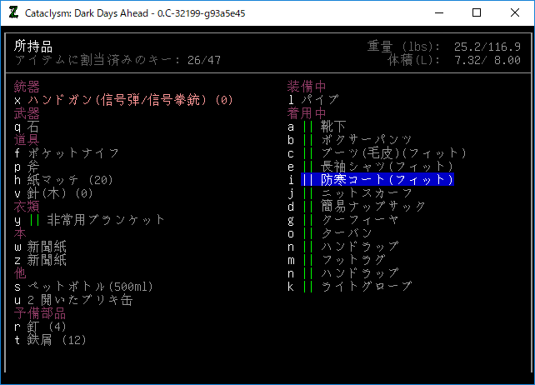Maximize the Cataclysm game window
This screenshot has height=385, width=535.
click(477, 13)
